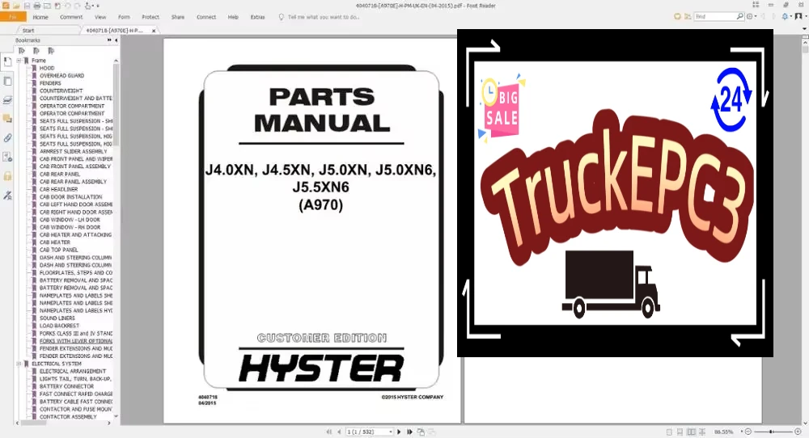Click the second bookmark flag toolbar icon
The height and width of the screenshot is (438, 809).
point(36,50)
